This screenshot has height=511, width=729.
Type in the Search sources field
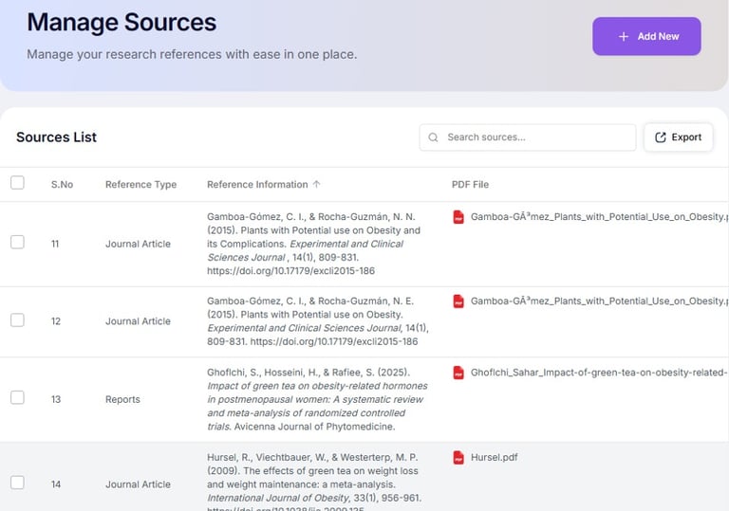click(x=536, y=137)
